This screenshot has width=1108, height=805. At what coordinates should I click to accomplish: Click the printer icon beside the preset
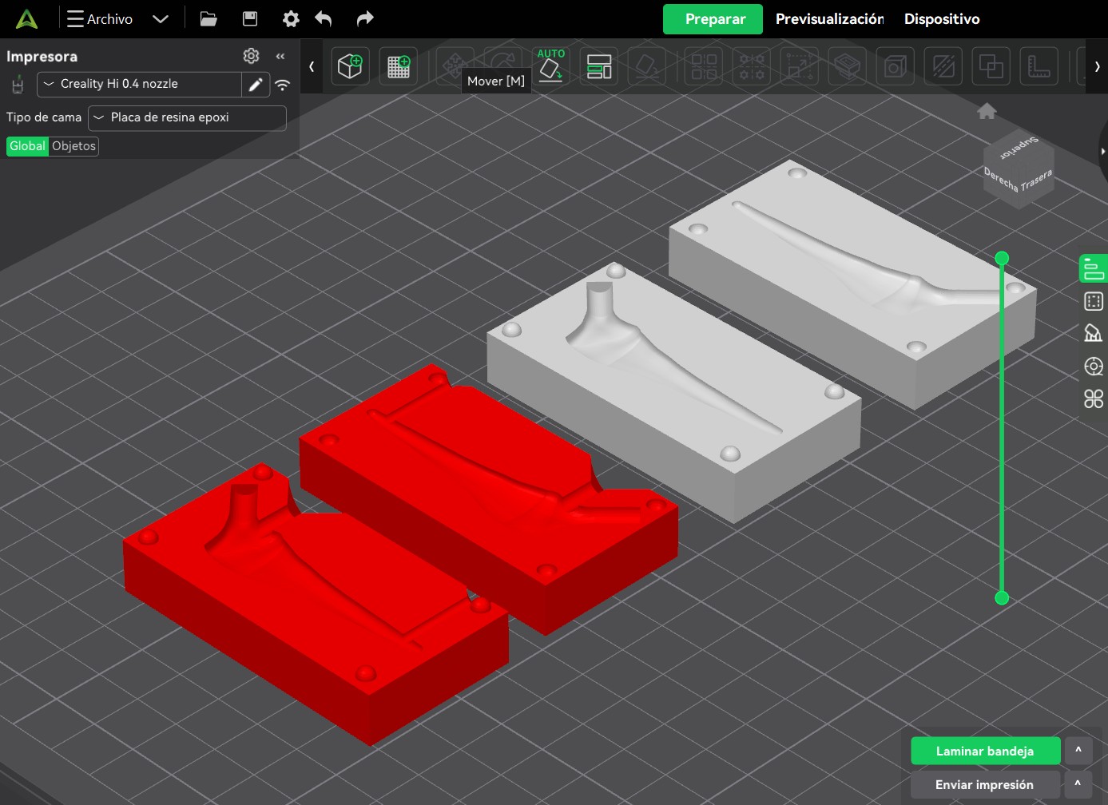click(x=18, y=84)
